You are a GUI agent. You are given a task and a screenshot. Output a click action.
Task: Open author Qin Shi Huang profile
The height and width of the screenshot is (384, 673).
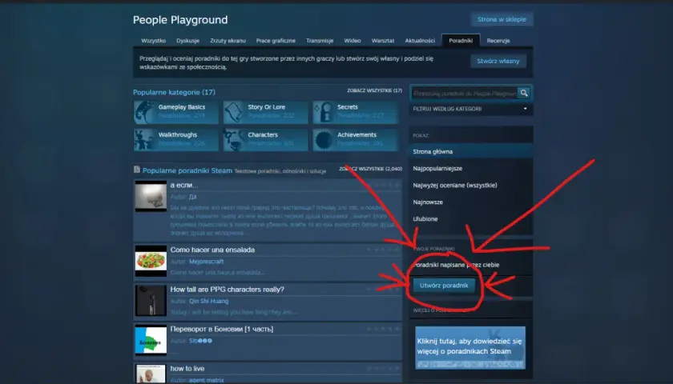pyautogui.click(x=208, y=301)
